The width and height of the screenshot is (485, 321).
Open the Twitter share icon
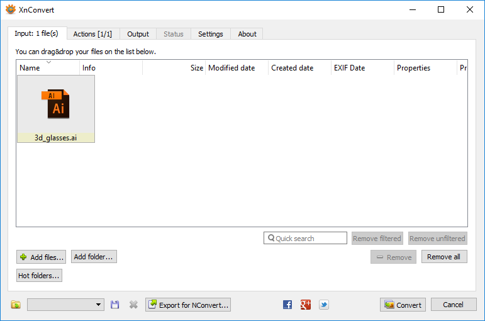point(324,305)
